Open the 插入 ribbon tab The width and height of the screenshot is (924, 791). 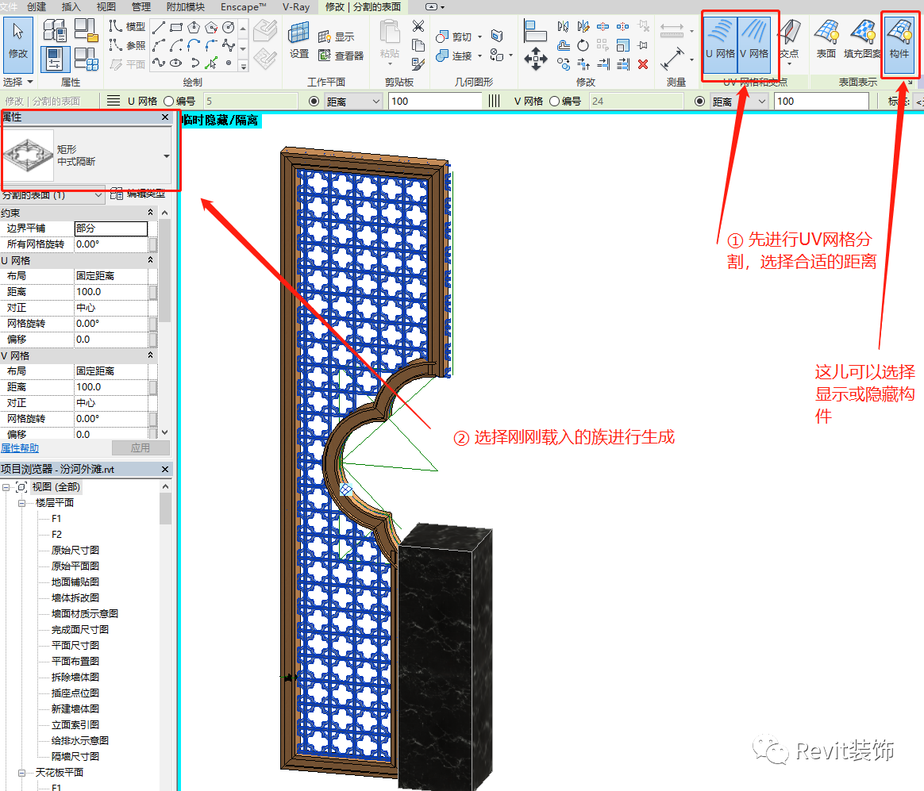(x=71, y=6)
